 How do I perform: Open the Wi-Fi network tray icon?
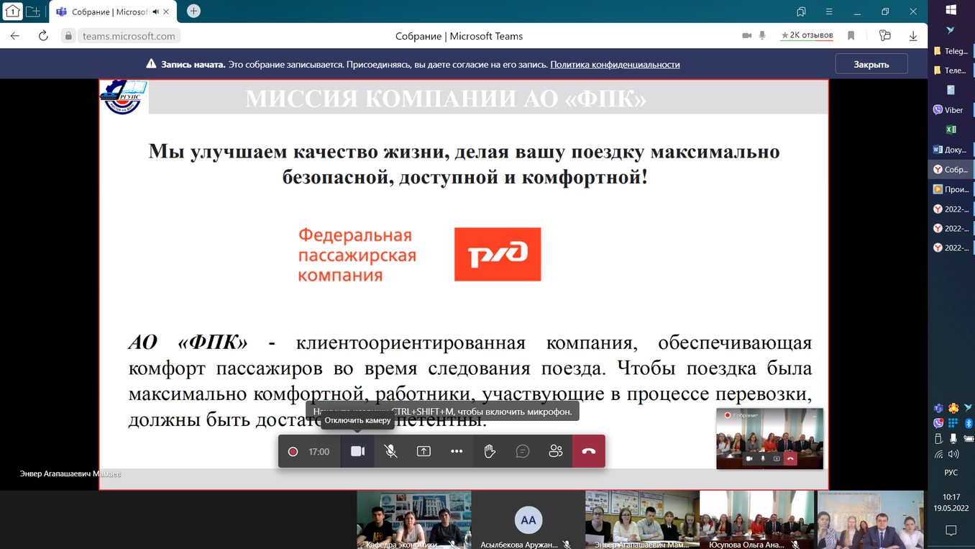coord(939,455)
